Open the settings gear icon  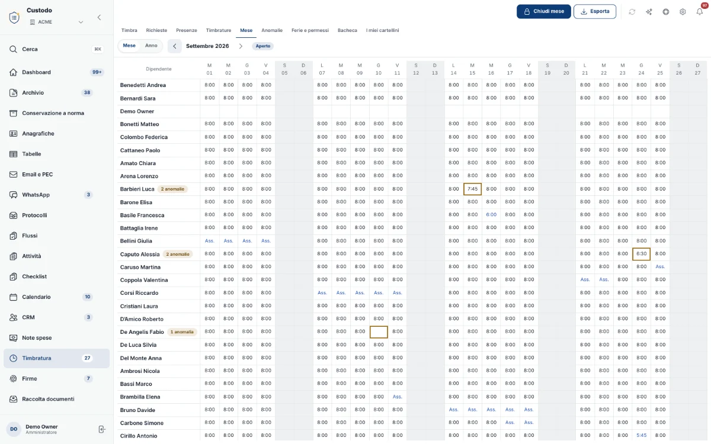pos(683,12)
